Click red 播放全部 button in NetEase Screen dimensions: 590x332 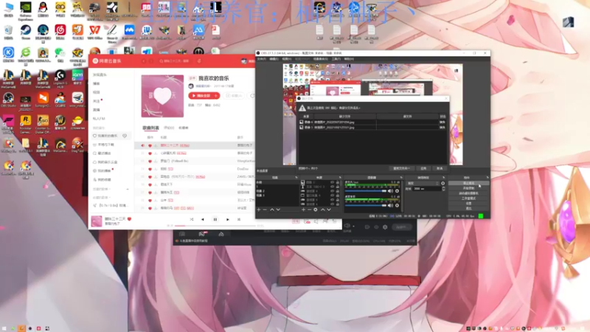[204, 96]
